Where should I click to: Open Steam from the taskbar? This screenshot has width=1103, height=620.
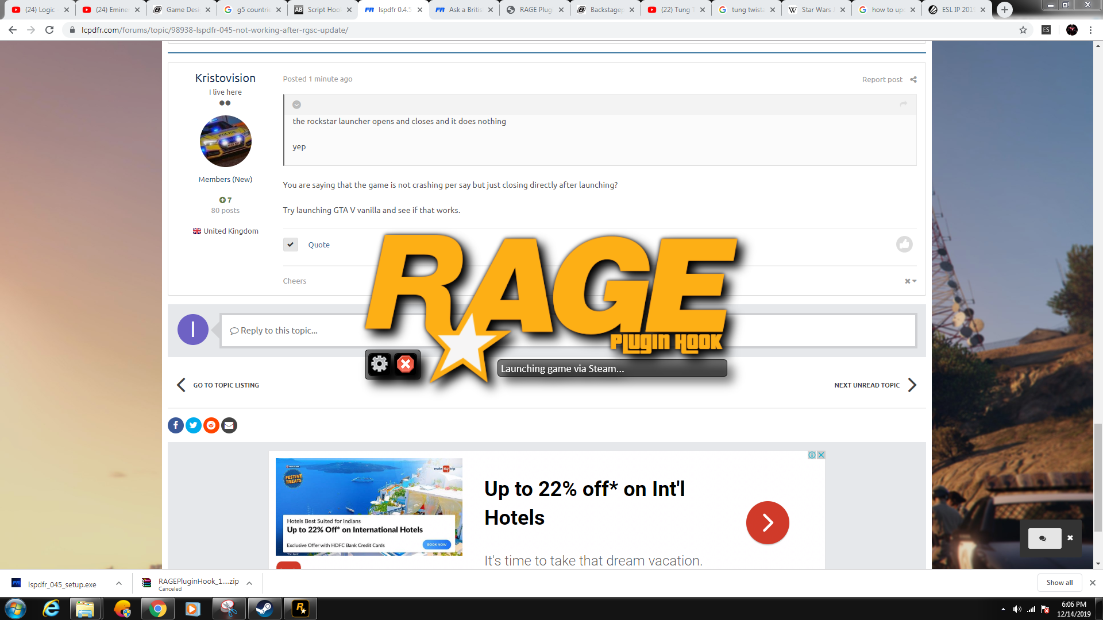tap(264, 609)
